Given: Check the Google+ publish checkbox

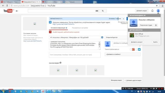Looking at the screenshot, I should click(131, 49).
